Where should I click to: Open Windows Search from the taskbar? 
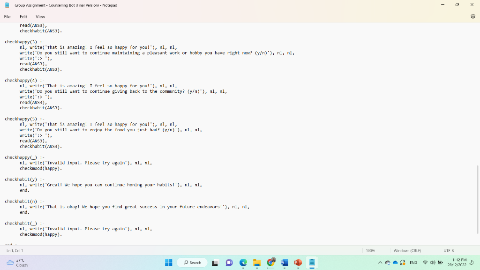[192, 263]
